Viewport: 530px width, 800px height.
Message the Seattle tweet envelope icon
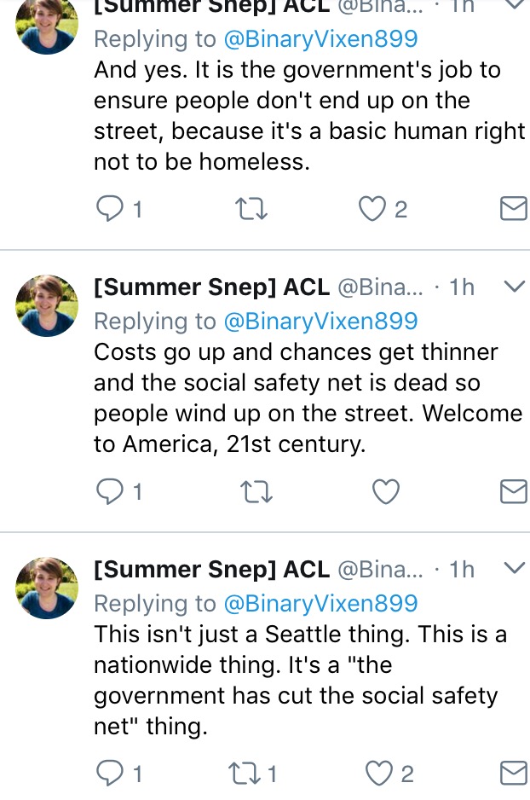pos(513,773)
